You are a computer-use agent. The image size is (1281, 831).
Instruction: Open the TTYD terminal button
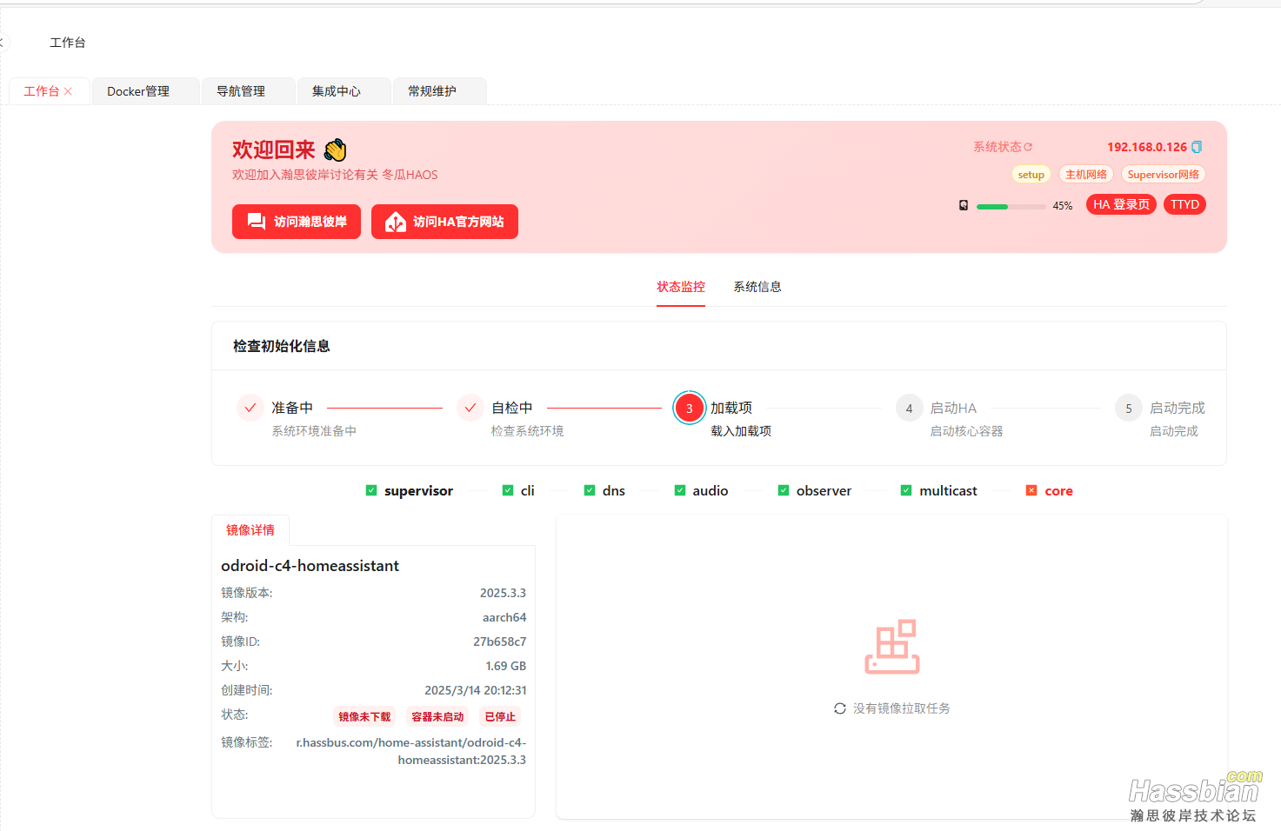(1184, 204)
